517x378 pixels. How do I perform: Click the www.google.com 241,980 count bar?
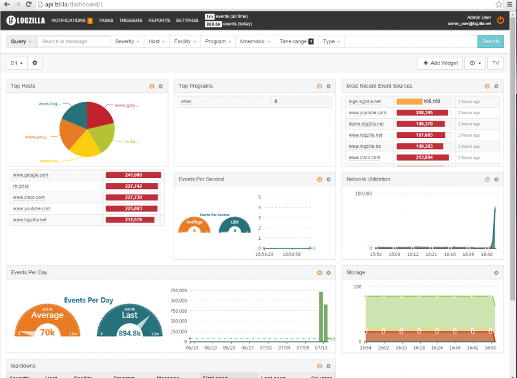point(133,175)
